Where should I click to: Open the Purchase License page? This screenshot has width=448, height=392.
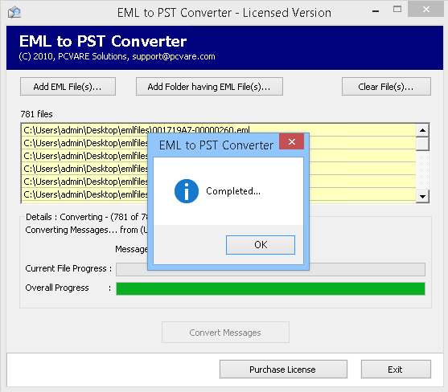click(283, 370)
